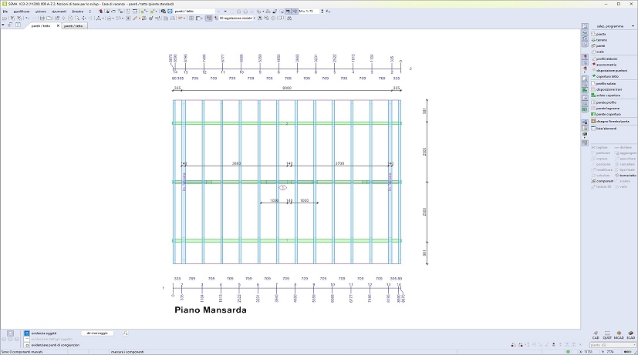Select the assonometria view
The width and height of the screenshot is (638, 355).
click(606, 64)
